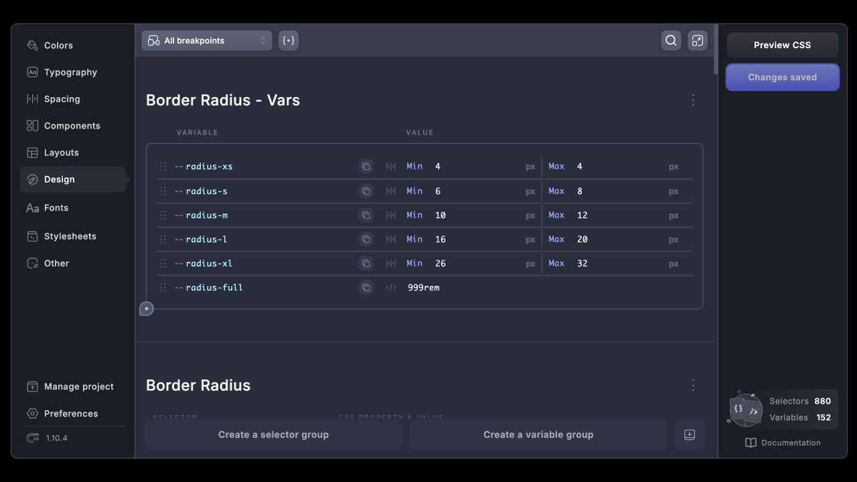Click the add variable braces icon
Image resolution: width=857 pixels, height=482 pixels.
[x=289, y=40]
